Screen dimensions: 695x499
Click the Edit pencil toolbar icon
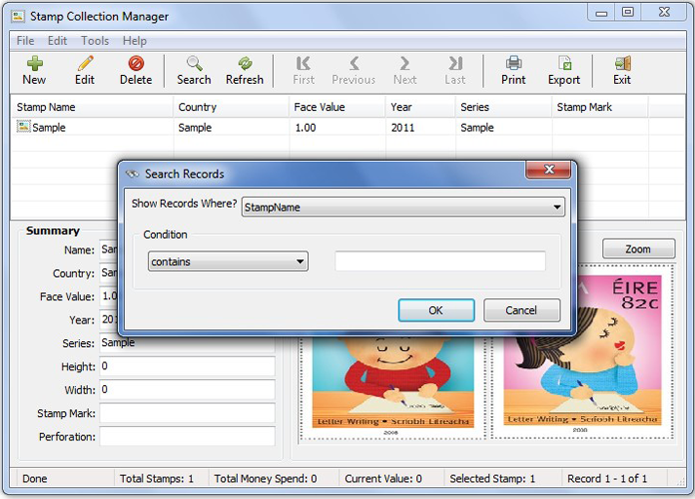(85, 64)
